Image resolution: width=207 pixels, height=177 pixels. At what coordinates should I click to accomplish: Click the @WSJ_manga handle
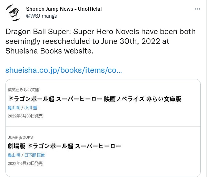(x=41, y=16)
